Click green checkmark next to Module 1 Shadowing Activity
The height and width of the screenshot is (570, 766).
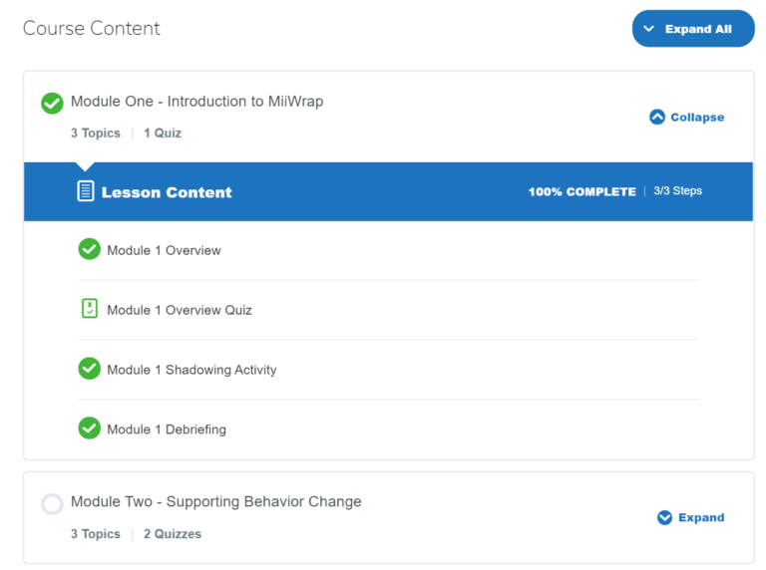pos(90,369)
